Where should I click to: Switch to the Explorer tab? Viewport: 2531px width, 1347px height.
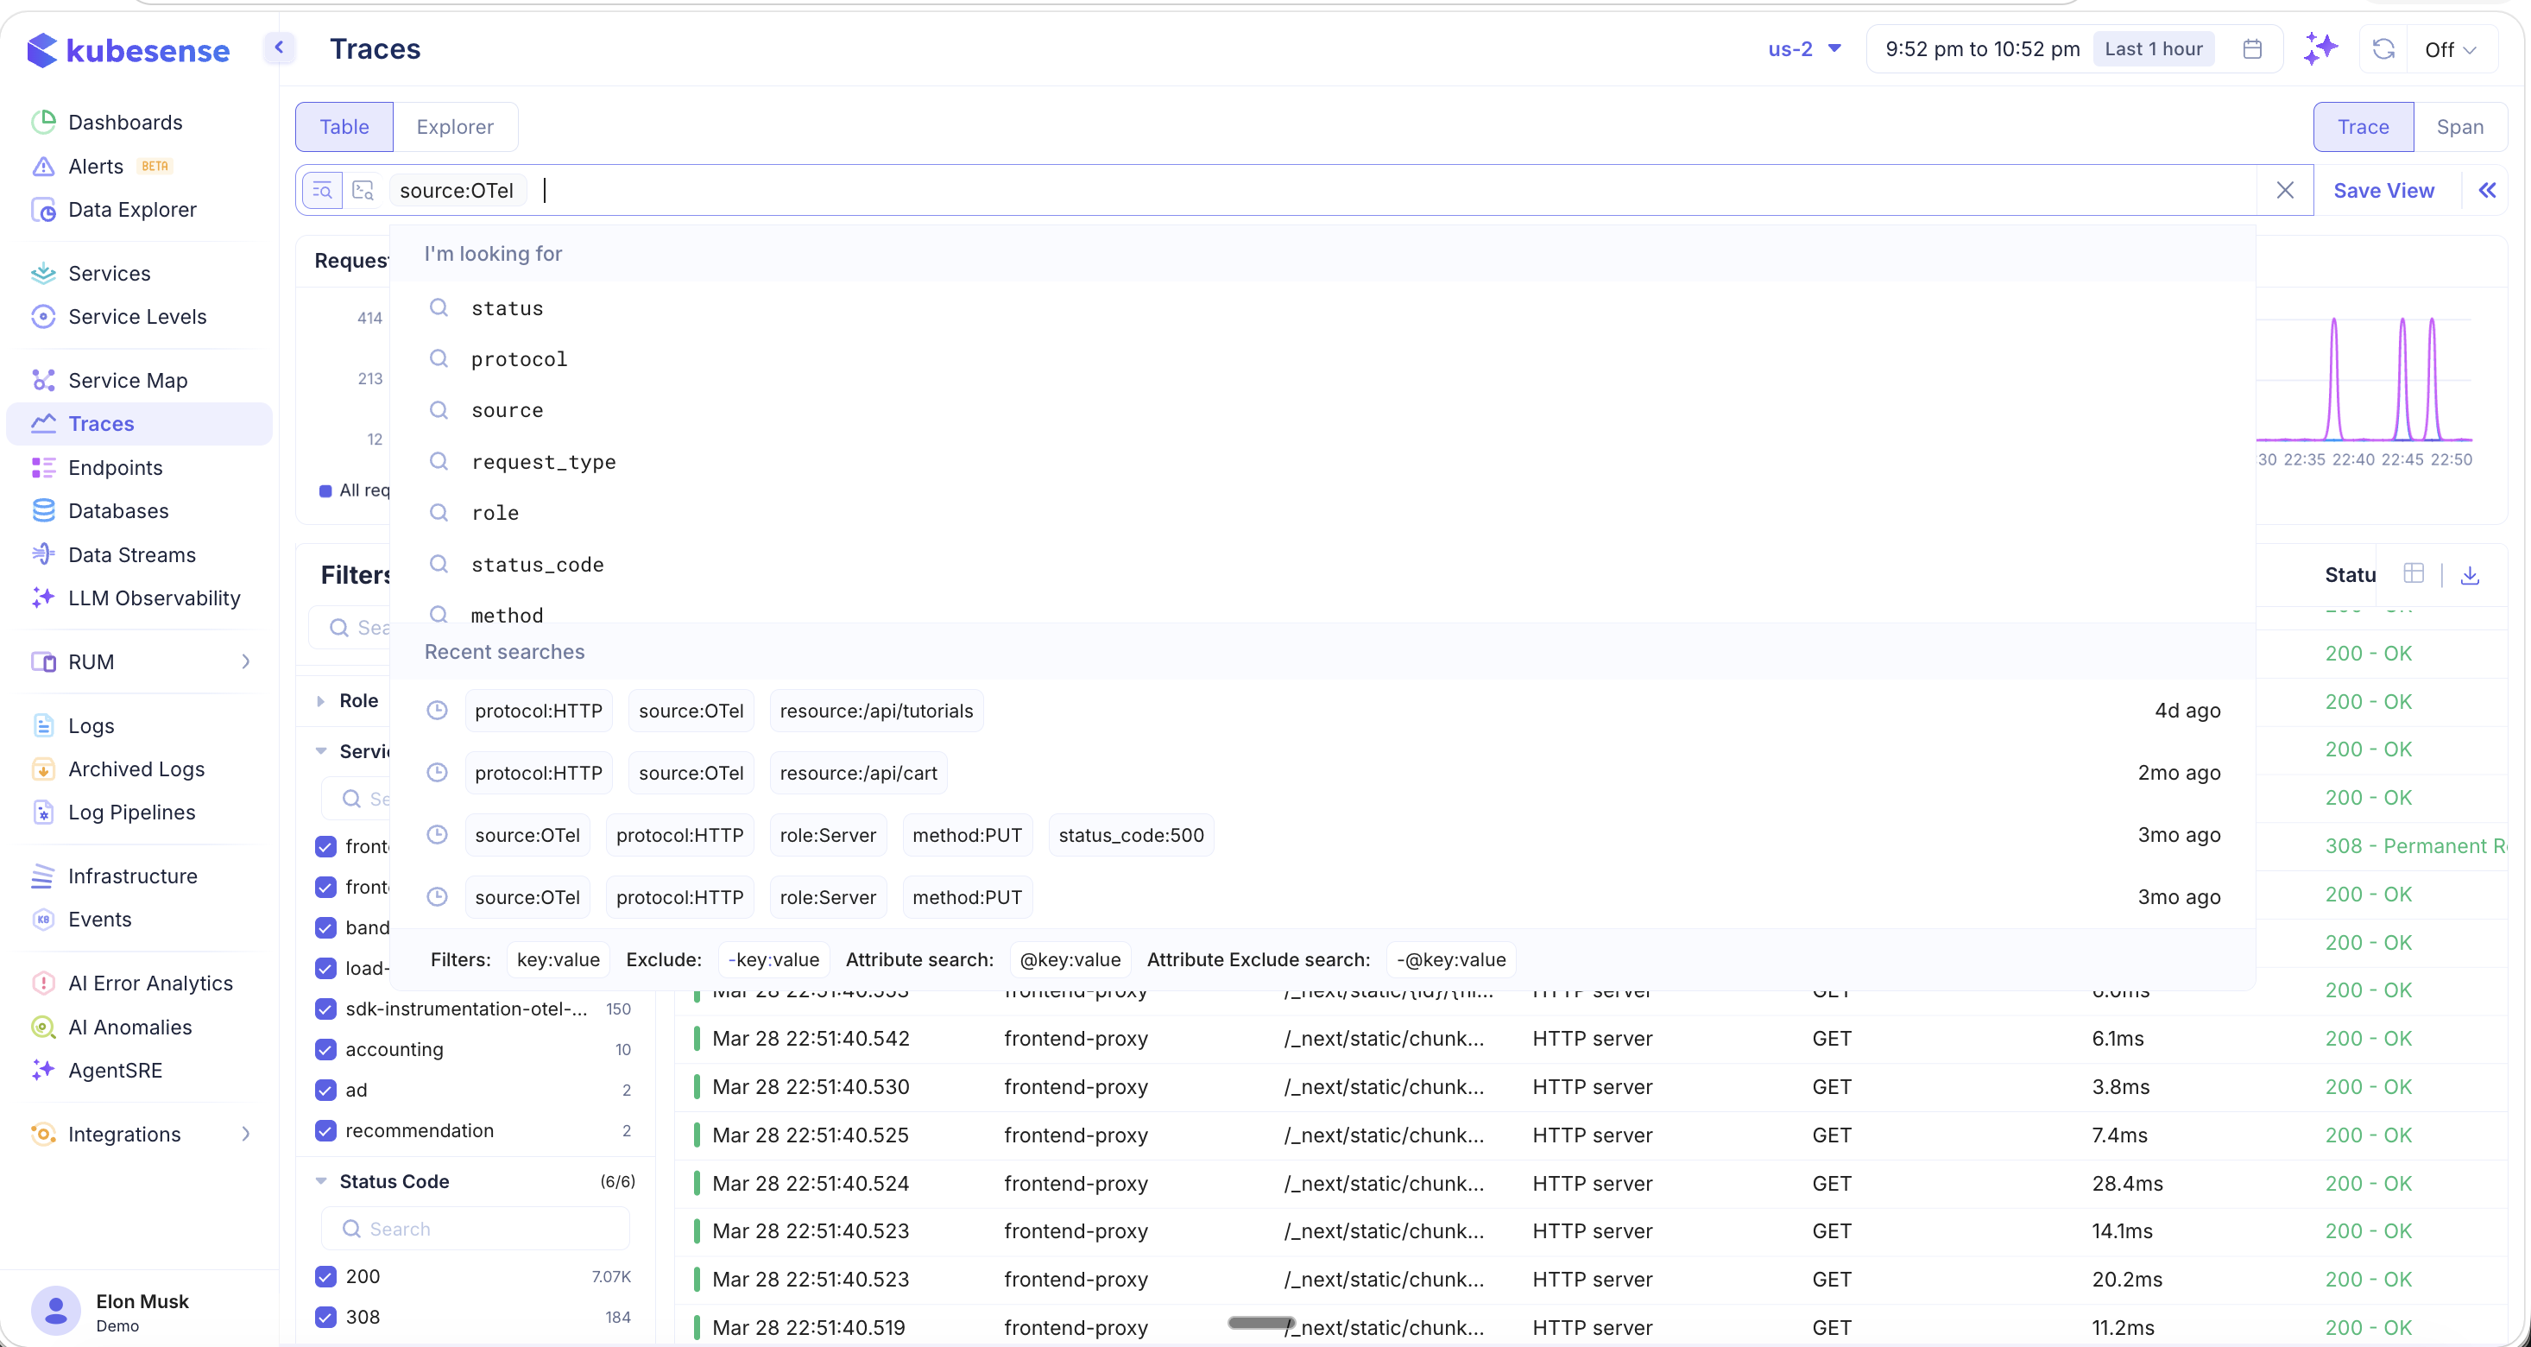point(454,126)
